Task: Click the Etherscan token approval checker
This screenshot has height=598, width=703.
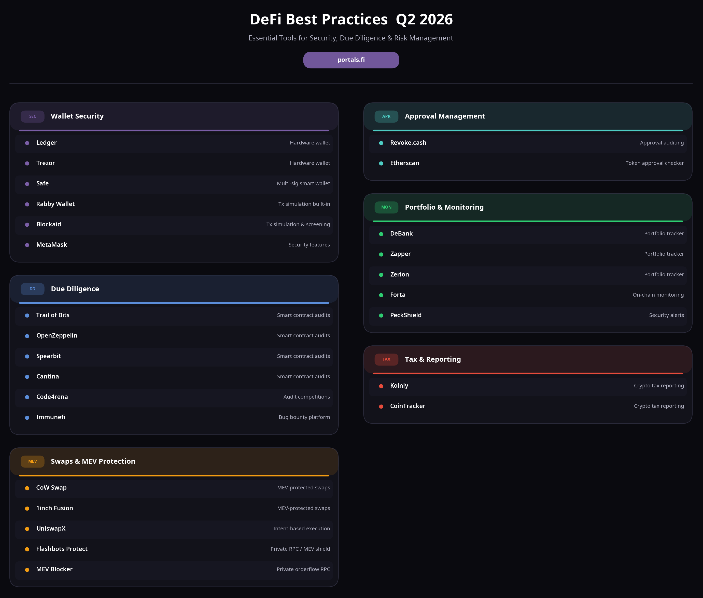Action: click(528, 163)
